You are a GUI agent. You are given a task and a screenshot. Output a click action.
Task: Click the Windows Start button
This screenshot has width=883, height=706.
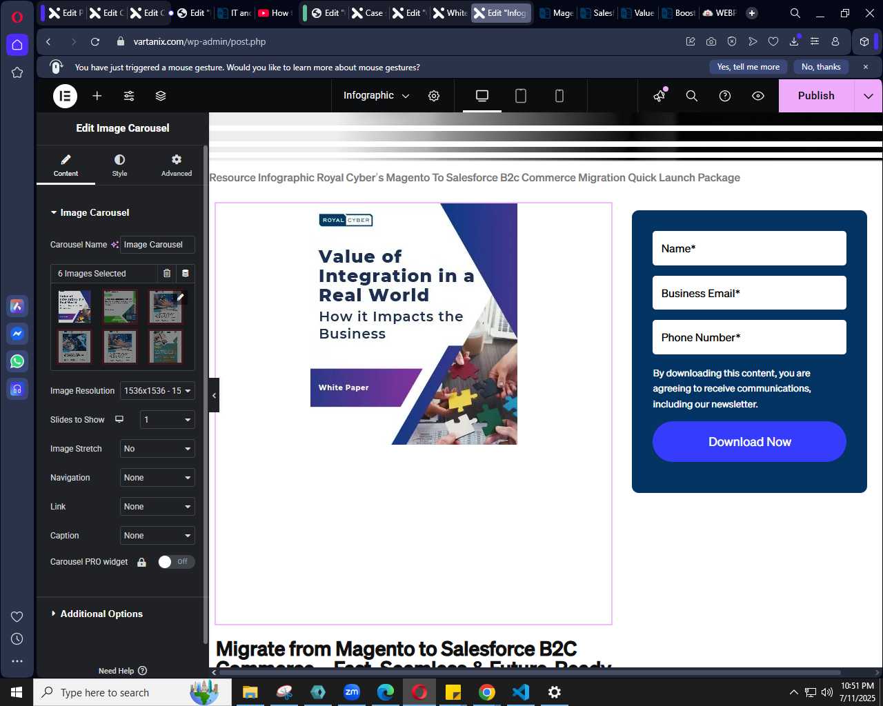click(x=17, y=692)
